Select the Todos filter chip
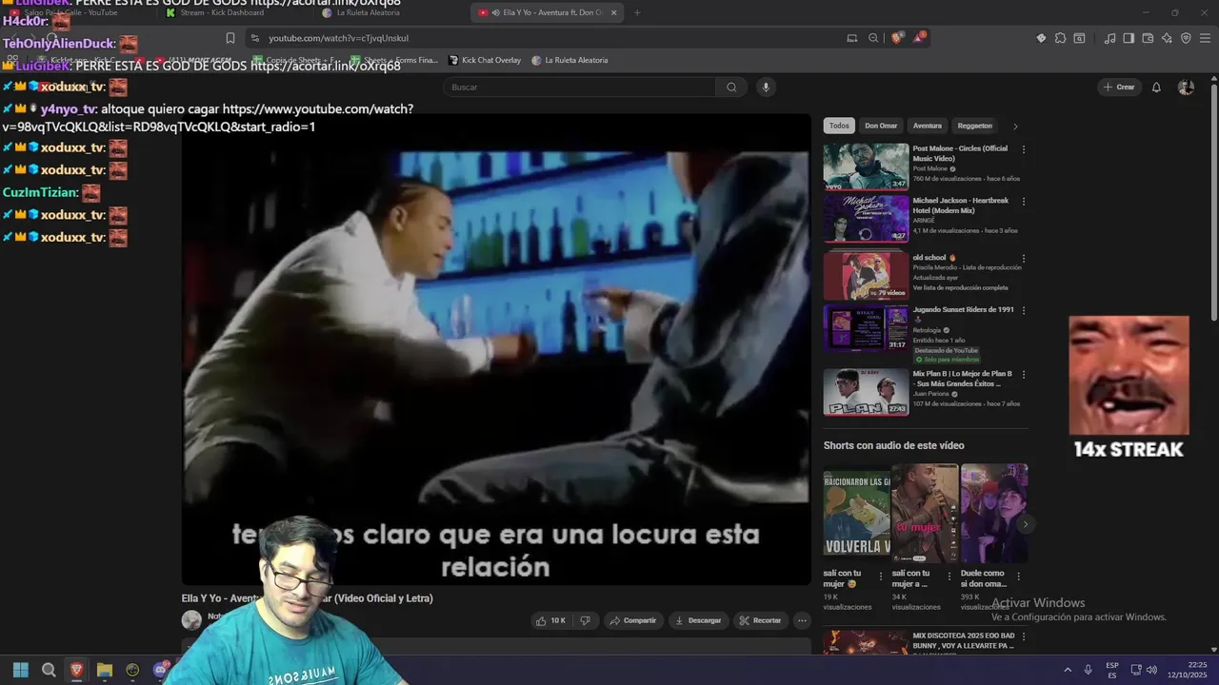1219x685 pixels. point(839,126)
